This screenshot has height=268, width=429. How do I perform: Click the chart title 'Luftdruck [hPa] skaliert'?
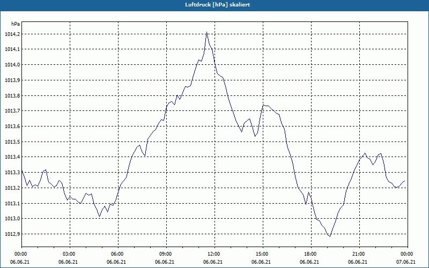click(x=218, y=5)
